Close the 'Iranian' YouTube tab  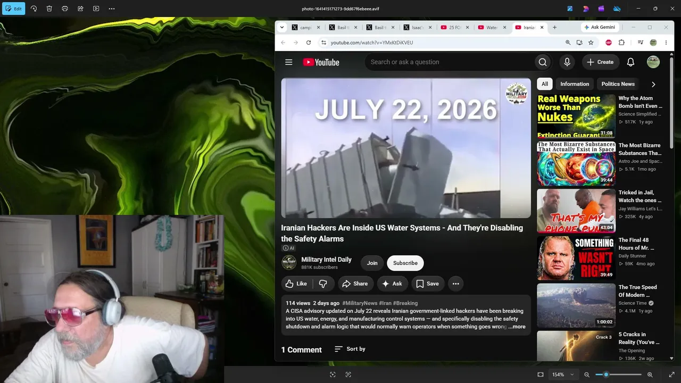[542, 27]
